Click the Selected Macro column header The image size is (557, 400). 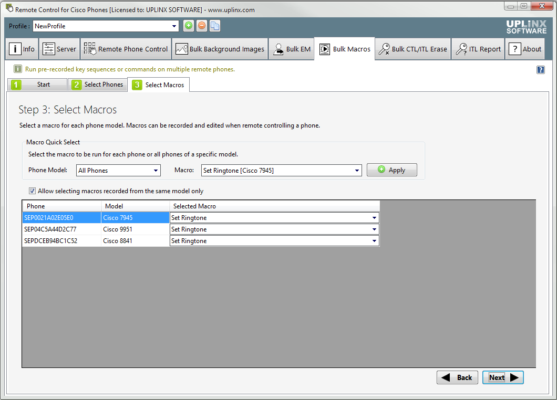coord(275,206)
